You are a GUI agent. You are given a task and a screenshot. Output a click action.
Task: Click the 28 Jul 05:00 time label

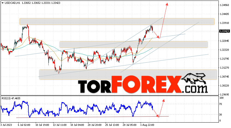(x=130, y=125)
